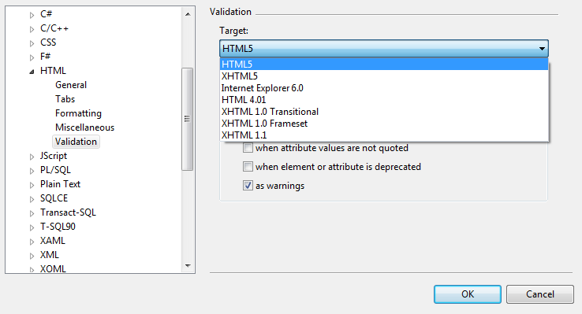This screenshot has width=582, height=314.
Task: Select the C# tree label
Action: (x=46, y=14)
